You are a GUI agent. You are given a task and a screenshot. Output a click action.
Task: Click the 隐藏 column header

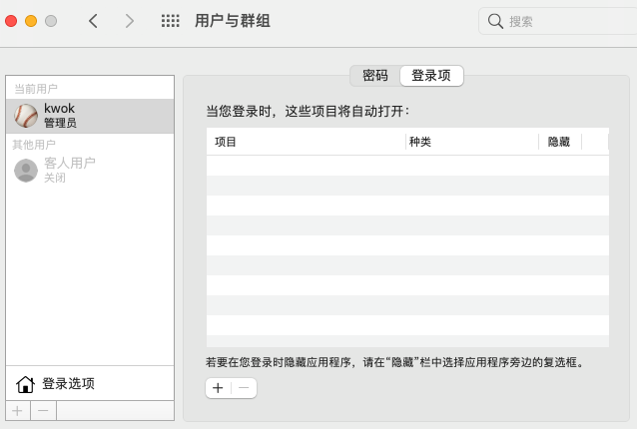tap(559, 142)
